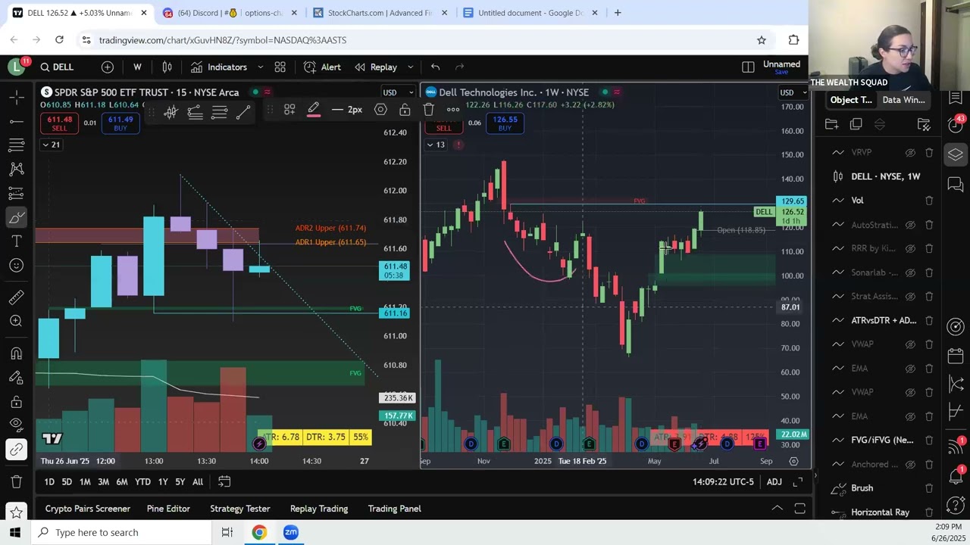970x545 pixels.
Task: Open the chat panel sidebar icon
Action: click(x=956, y=184)
